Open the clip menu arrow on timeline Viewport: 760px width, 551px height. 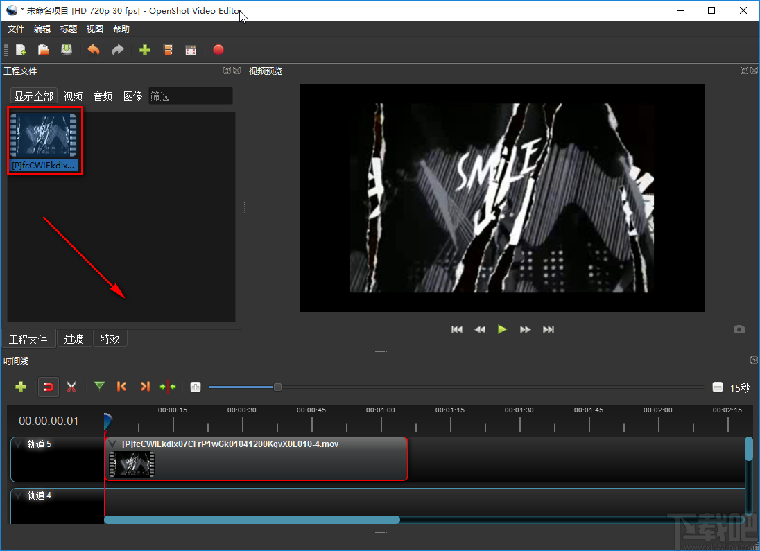113,444
